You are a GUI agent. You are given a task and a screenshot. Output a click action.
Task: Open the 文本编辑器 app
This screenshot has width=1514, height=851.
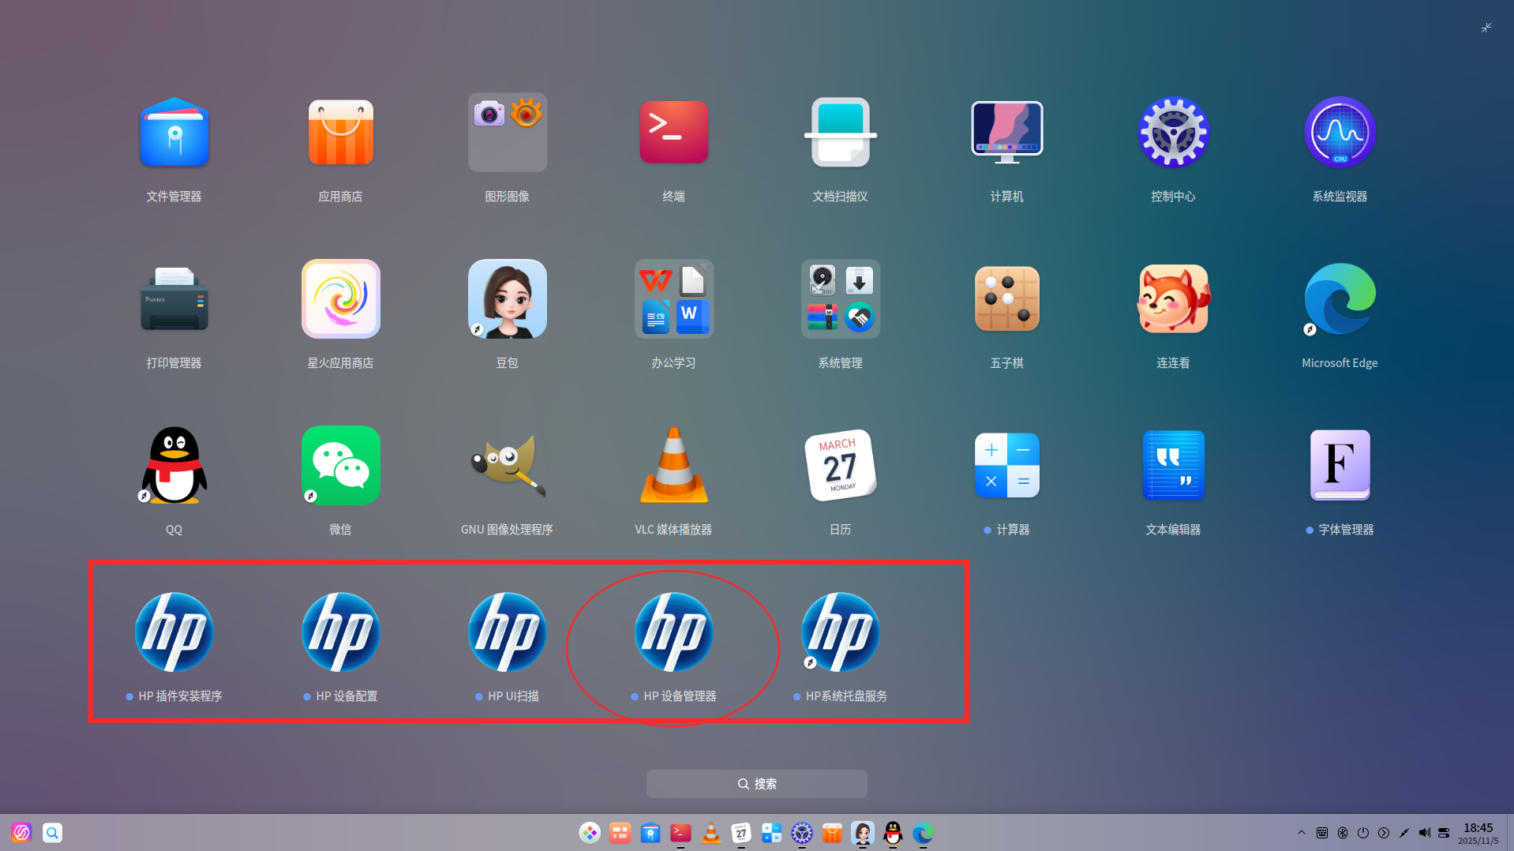pos(1173,466)
